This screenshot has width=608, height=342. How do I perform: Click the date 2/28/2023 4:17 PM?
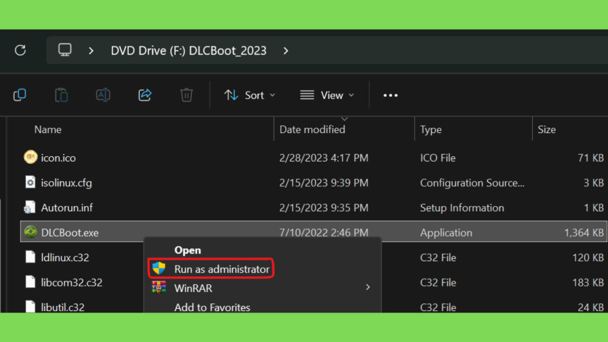[324, 158]
